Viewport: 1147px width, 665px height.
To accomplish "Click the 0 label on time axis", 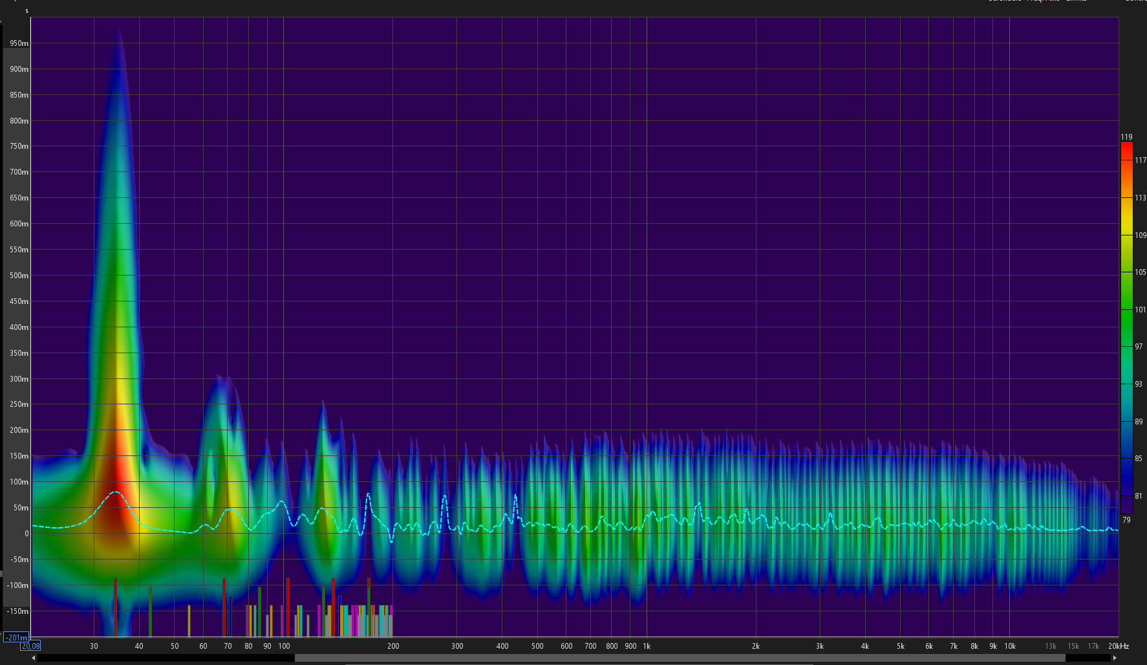I will click(x=27, y=534).
